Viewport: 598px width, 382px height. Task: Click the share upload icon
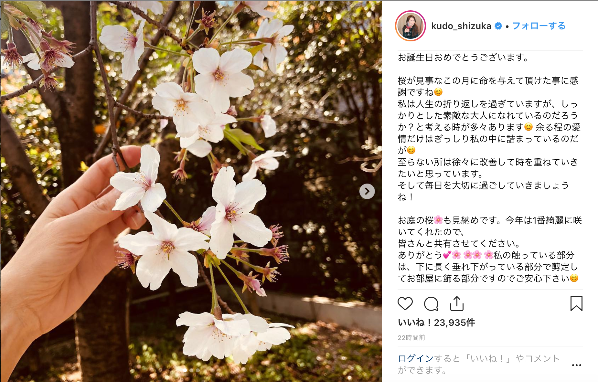pos(457,303)
